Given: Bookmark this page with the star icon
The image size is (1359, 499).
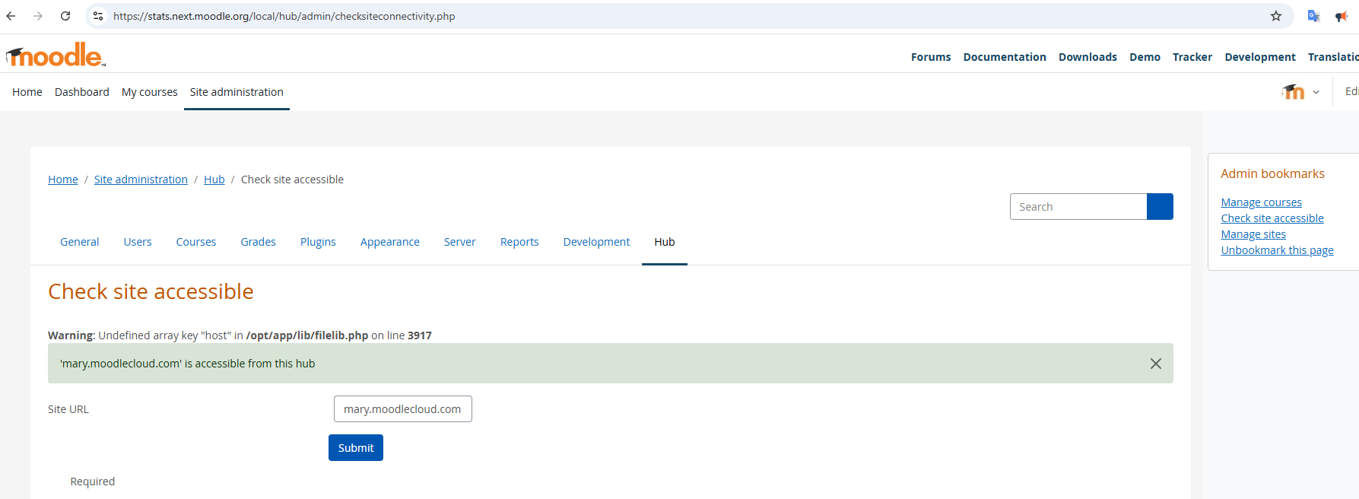Looking at the screenshot, I should [x=1276, y=16].
